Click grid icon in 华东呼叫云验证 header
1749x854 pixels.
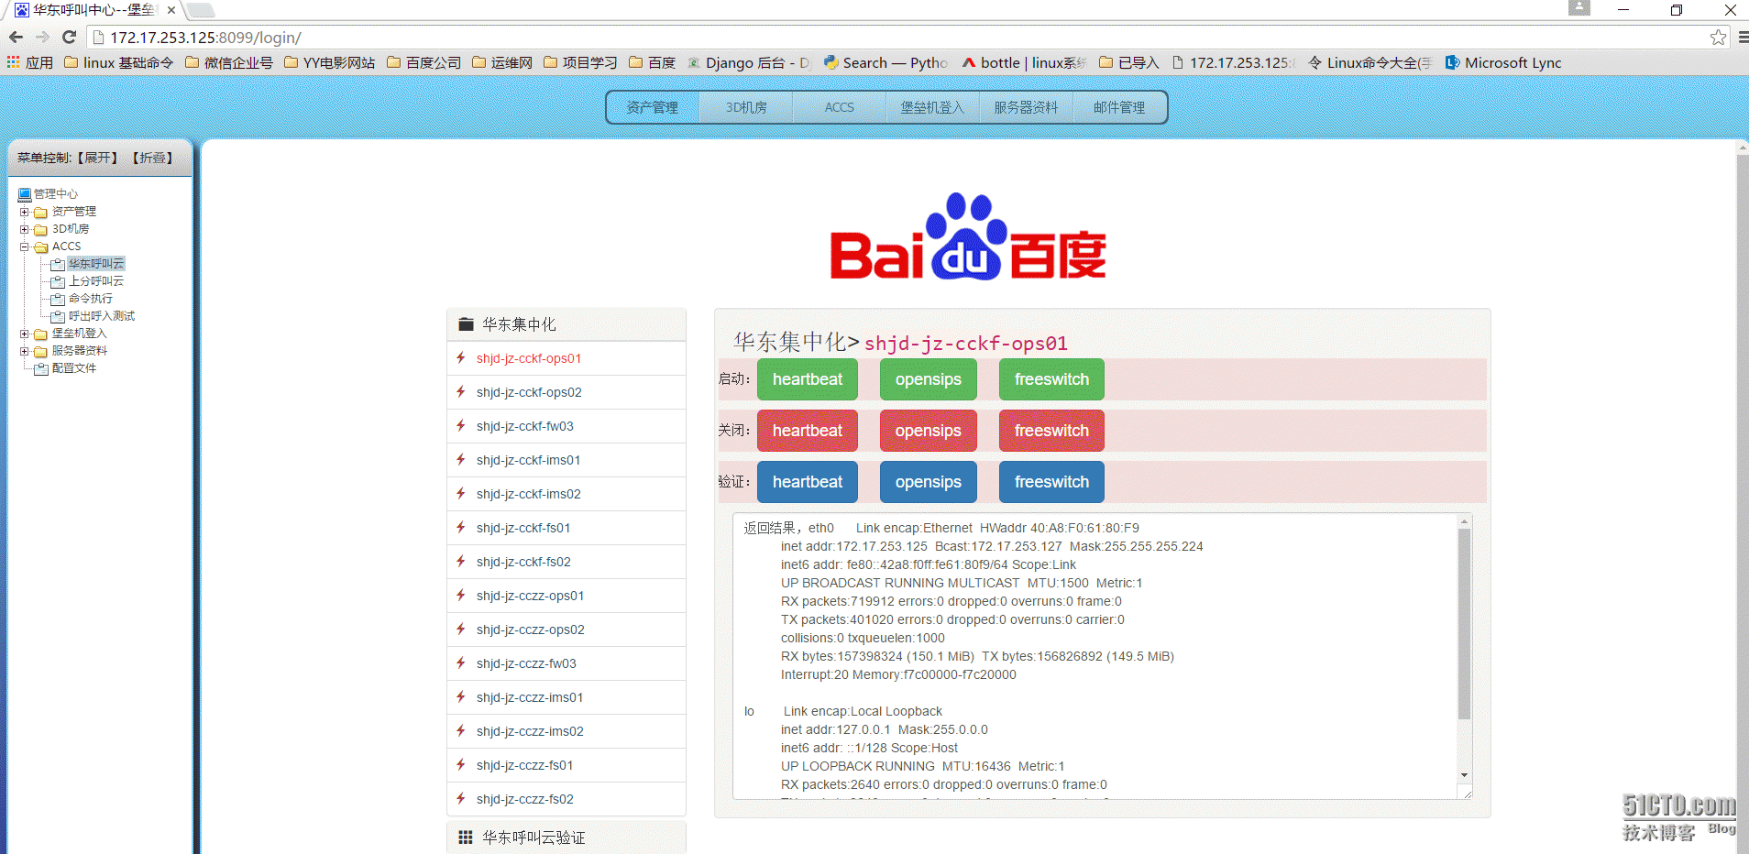coord(466,837)
